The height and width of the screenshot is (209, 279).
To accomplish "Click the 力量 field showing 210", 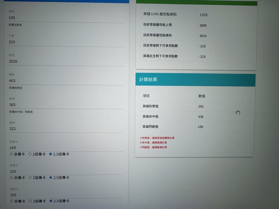I will 66,42.
